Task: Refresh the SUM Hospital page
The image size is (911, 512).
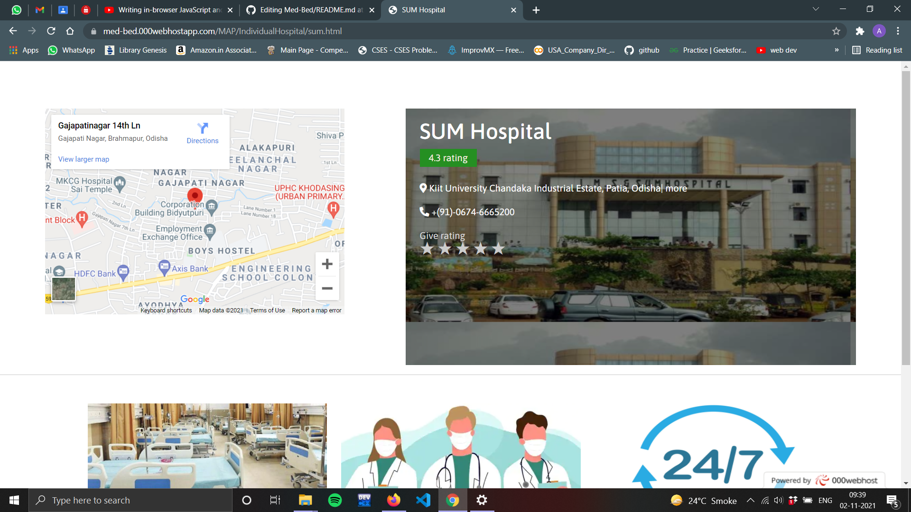Action: tap(51, 31)
